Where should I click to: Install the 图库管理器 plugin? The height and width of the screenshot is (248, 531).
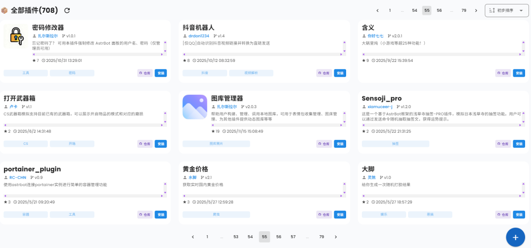click(340, 144)
